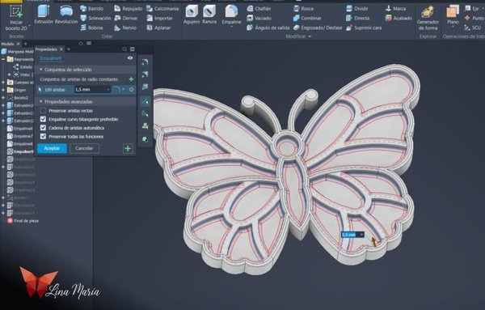The image size is (485, 310).
Task: Select Final de pieza in model tree
Action: pos(23,221)
